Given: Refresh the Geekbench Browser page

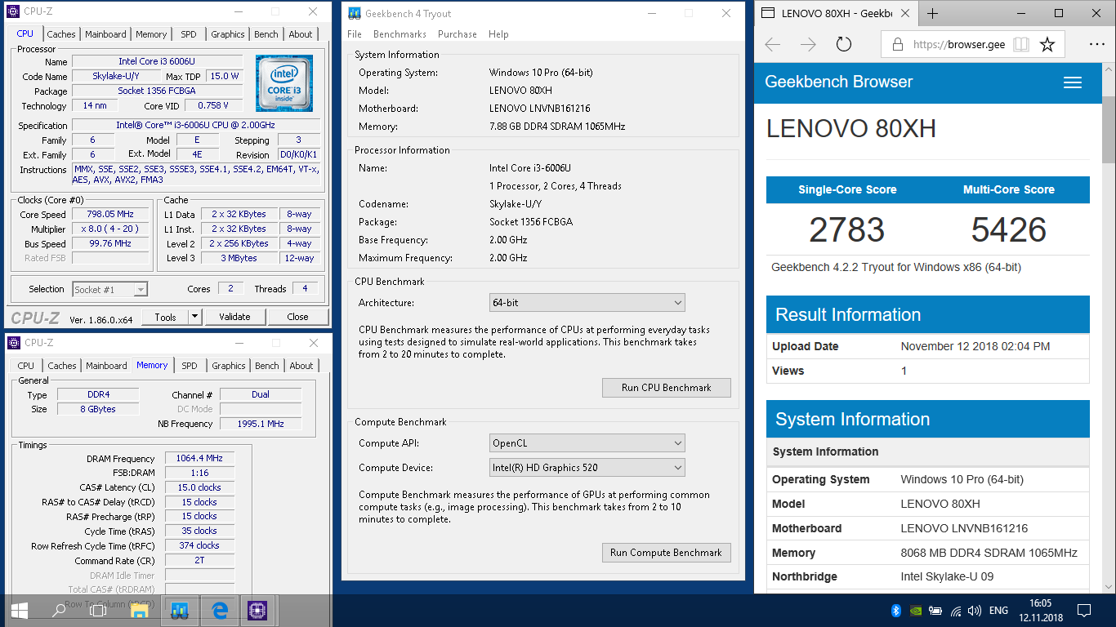Looking at the screenshot, I should [x=844, y=45].
